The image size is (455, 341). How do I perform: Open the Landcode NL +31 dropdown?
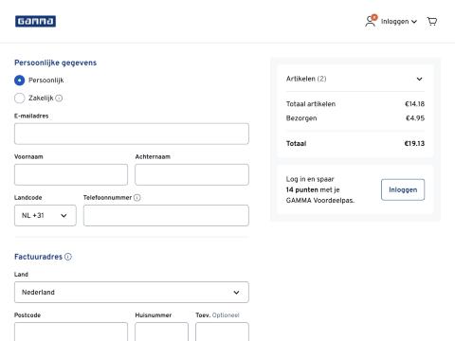click(45, 215)
